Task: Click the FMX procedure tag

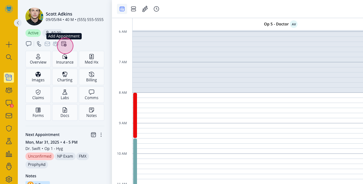Action: [x=83, y=156]
